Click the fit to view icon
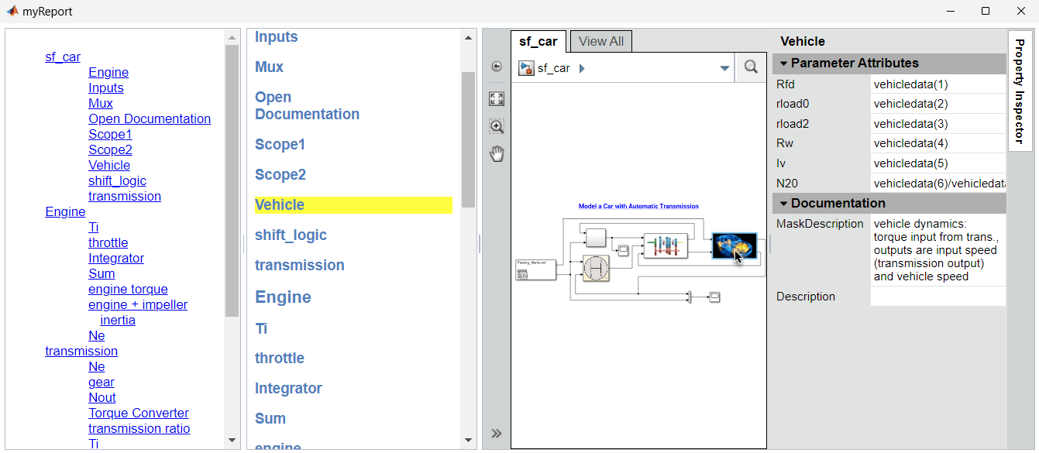The image size is (1039, 453). [x=497, y=98]
